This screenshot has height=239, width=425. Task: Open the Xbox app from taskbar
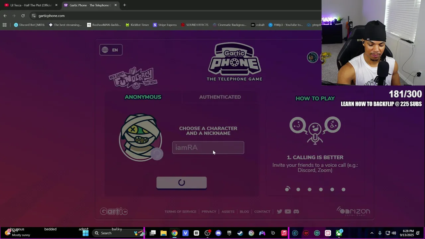pyautogui.click(x=339, y=233)
